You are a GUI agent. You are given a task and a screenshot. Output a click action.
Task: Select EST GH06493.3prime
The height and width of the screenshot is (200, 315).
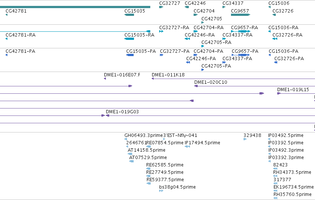144,135
